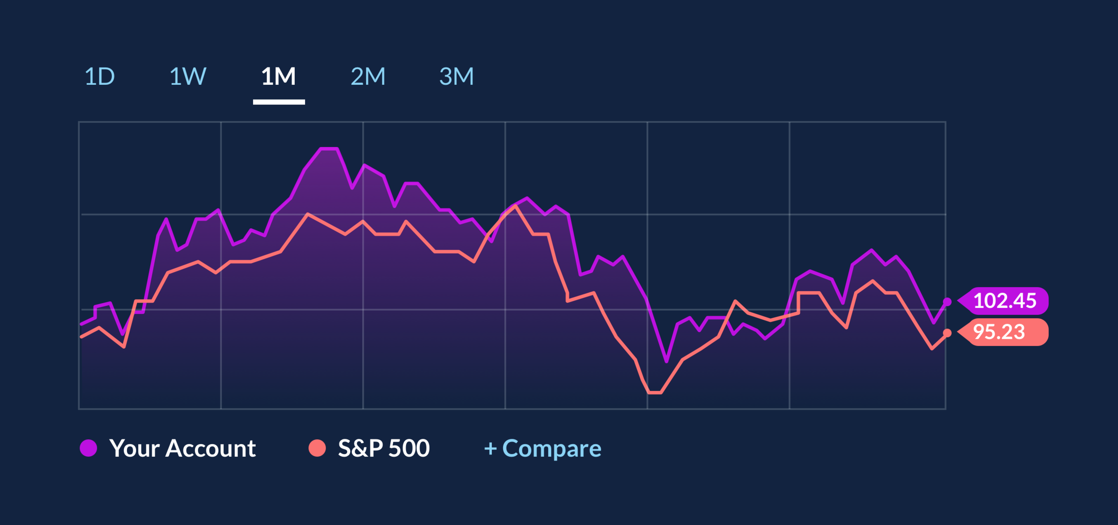Click the coral 95.23 value tag
This screenshot has width=1118, height=525.
tap(1004, 332)
